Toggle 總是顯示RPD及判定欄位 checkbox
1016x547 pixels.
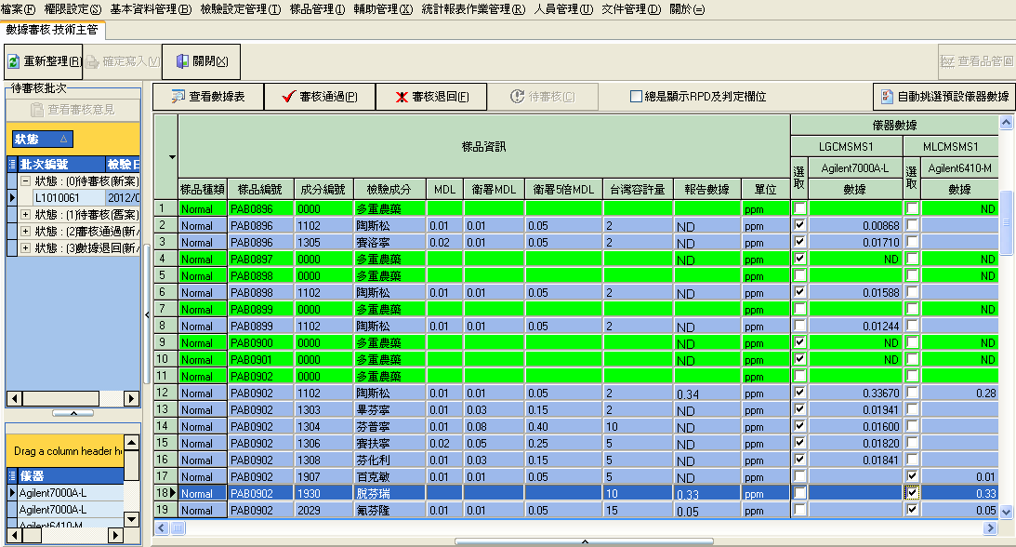637,96
